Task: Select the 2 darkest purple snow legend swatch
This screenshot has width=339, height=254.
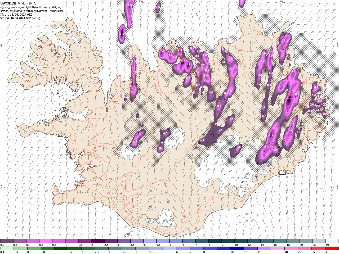Action: (98, 241)
